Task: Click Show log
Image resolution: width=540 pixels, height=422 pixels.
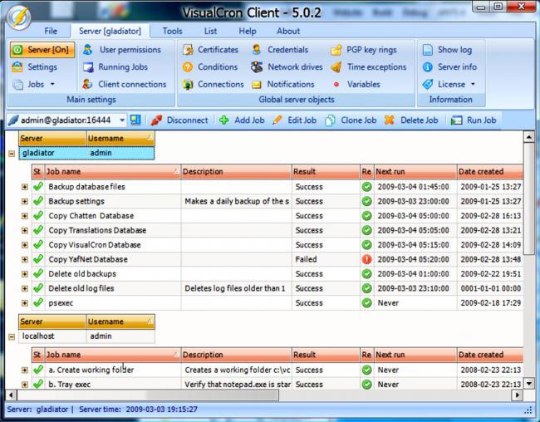Action: pyautogui.click(x=447, y=50)
